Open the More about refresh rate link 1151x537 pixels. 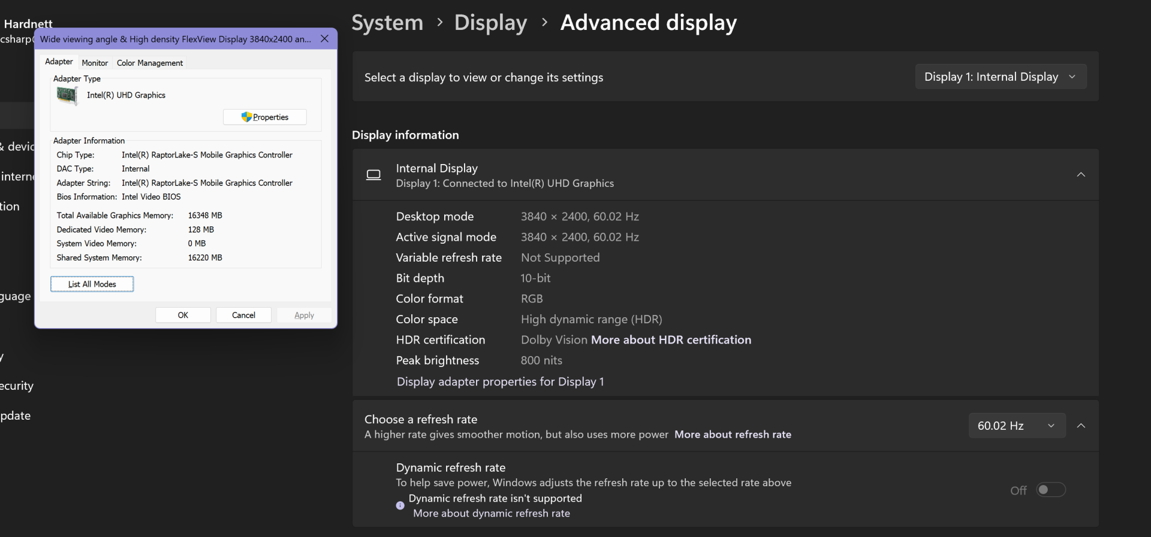pyautogui.click(x=733, y=435)
